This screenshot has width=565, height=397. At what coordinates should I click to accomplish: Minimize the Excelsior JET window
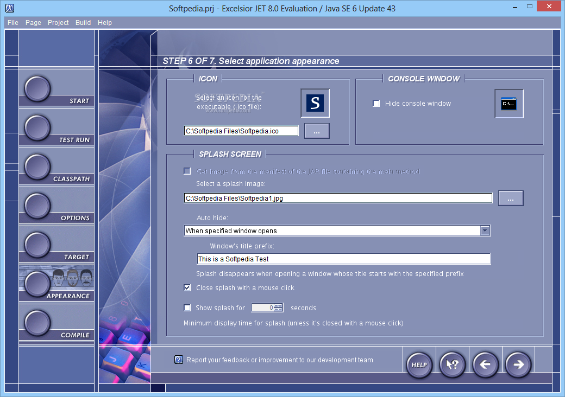point(515,7)
